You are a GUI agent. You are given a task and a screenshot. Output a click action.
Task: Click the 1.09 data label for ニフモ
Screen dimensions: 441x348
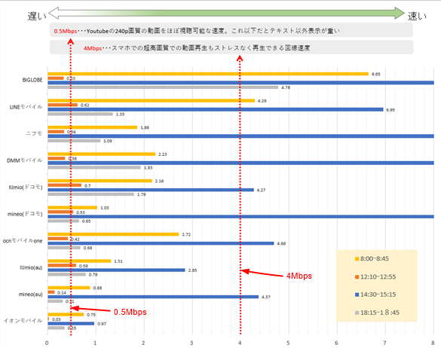click(108, 141)
